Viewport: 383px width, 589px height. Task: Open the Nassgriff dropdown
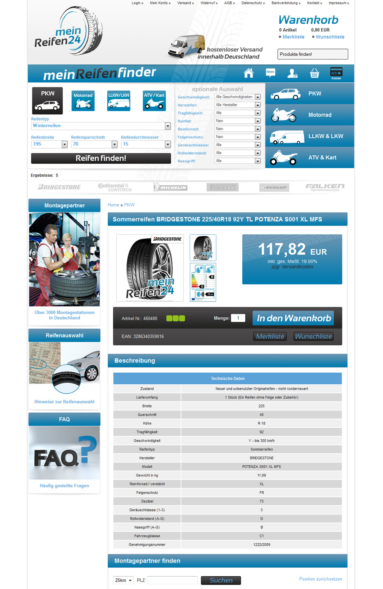click(x=238, y=161)
